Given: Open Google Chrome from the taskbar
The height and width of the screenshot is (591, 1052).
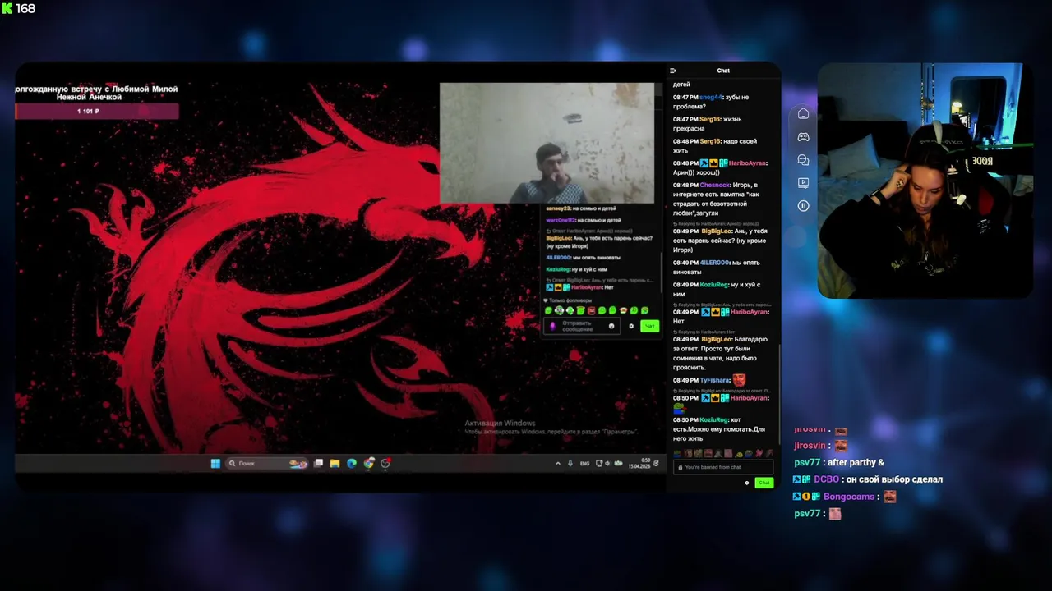Looking at the screenshot, I should [x=368, y=463].
